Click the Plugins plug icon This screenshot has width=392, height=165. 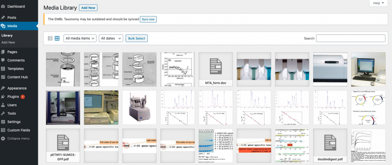(x=3, y=96)
